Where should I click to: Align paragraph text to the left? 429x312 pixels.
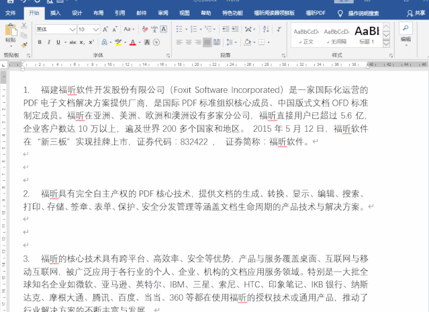[x=179, y=42]
